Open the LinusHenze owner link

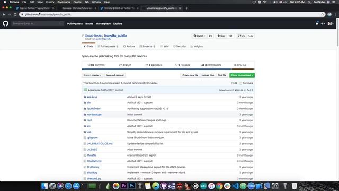[x=93, y=36]
